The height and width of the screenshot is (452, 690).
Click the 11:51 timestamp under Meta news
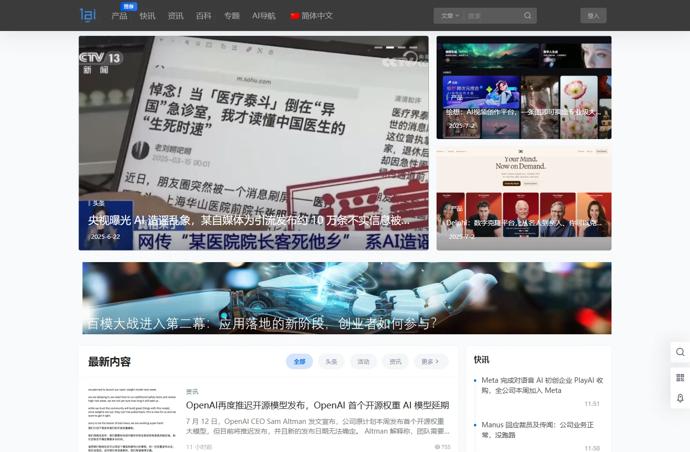pyautogui.click(x=592, y=404)
